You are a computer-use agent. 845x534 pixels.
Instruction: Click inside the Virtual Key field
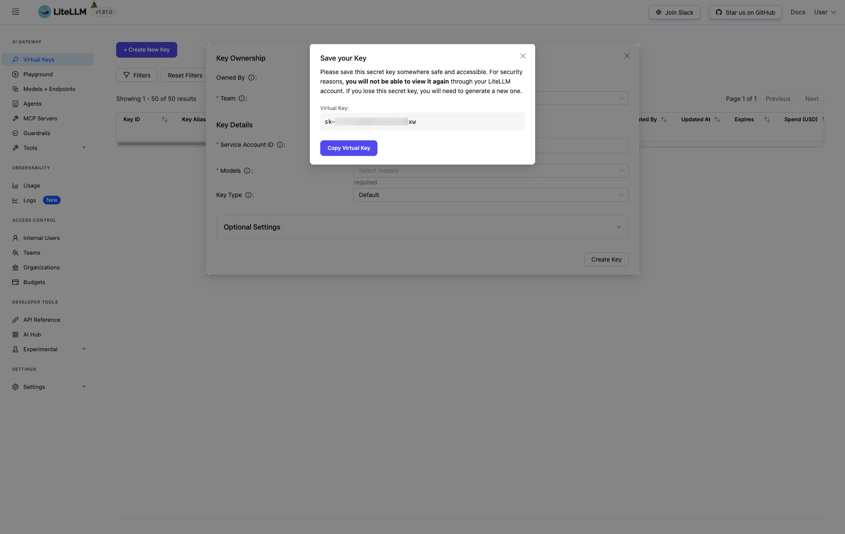[422, 122]
